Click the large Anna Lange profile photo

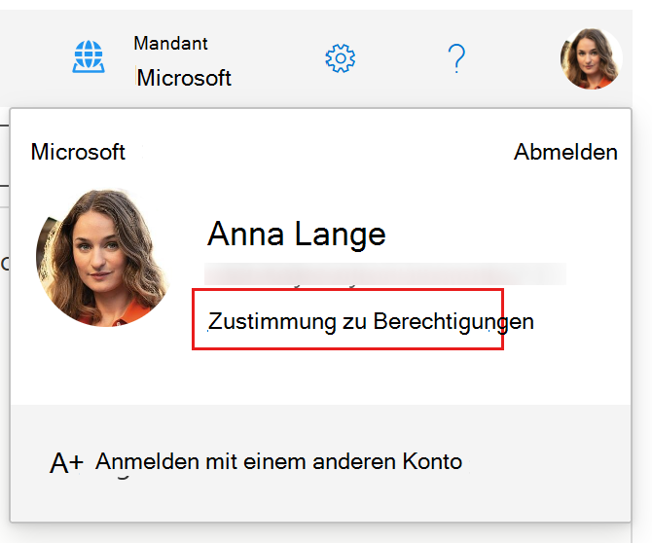[x=104, y=258]
